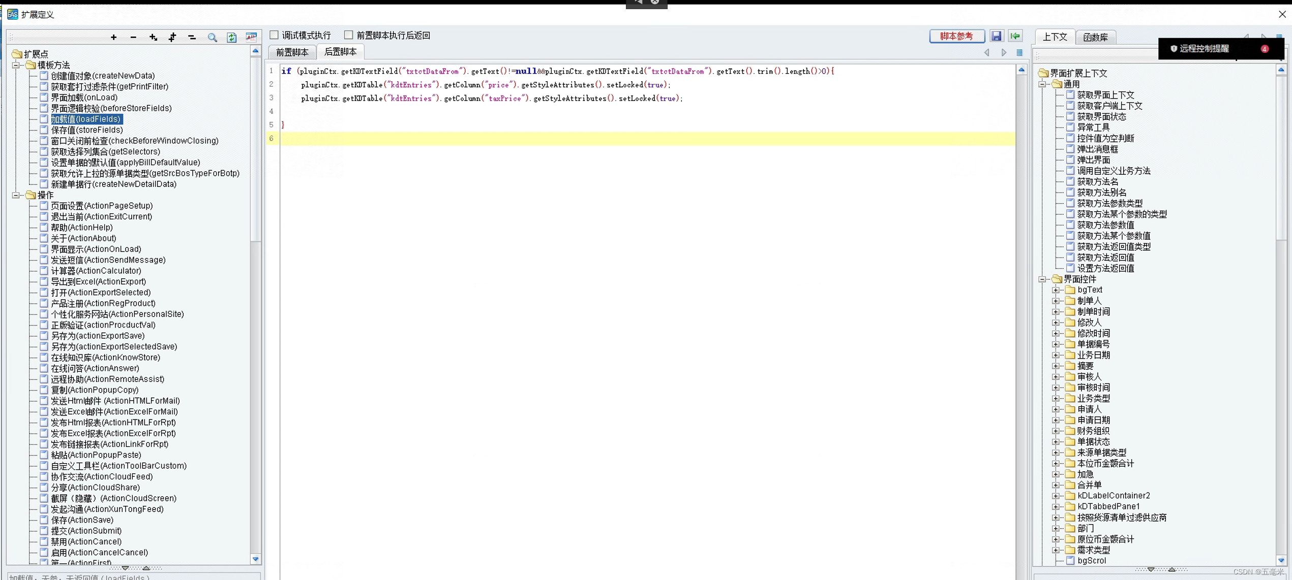Expand the bgText control folder

[1056, 290]
